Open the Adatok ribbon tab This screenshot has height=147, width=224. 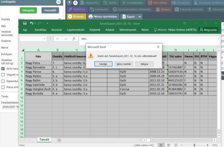tap(110, 30)
